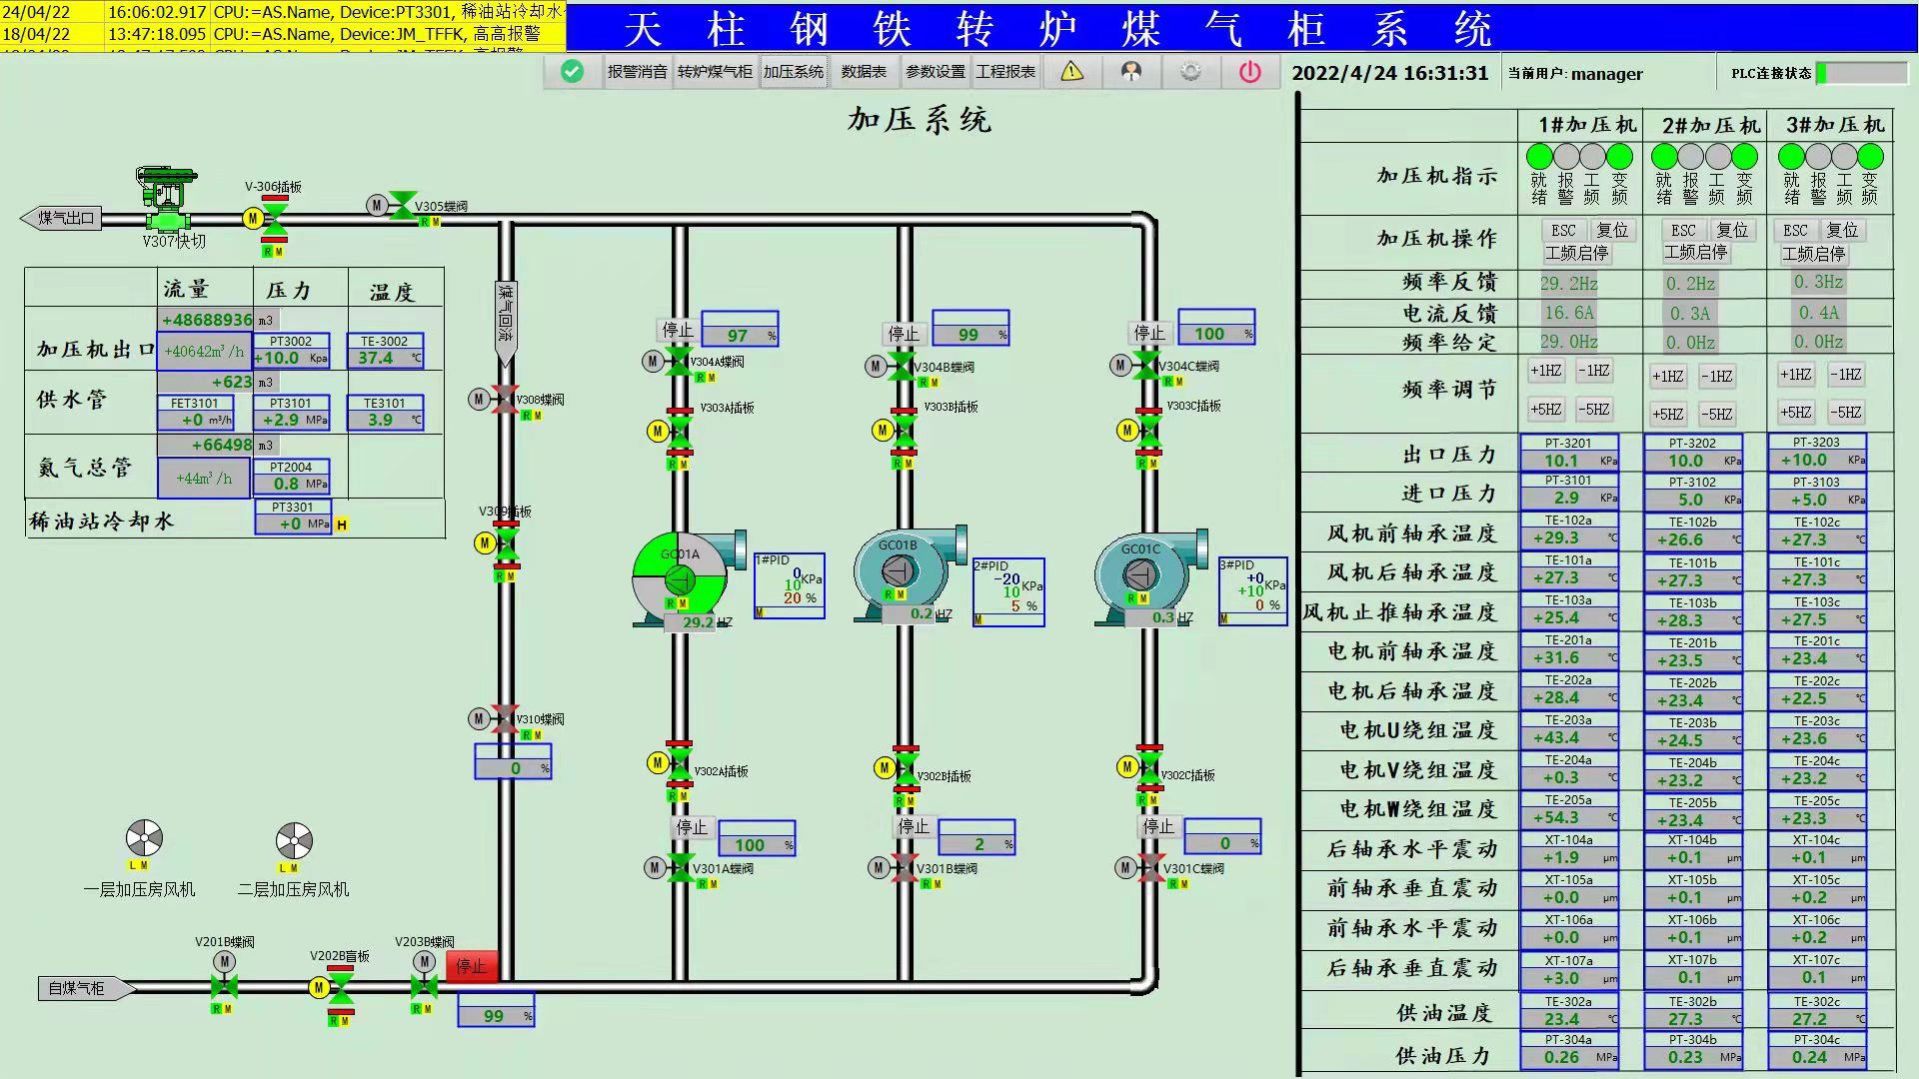The width and height of the screenshot is (1919, 1079).
Task: Click the red power exit icon
Action: (x=1249, y=72)
